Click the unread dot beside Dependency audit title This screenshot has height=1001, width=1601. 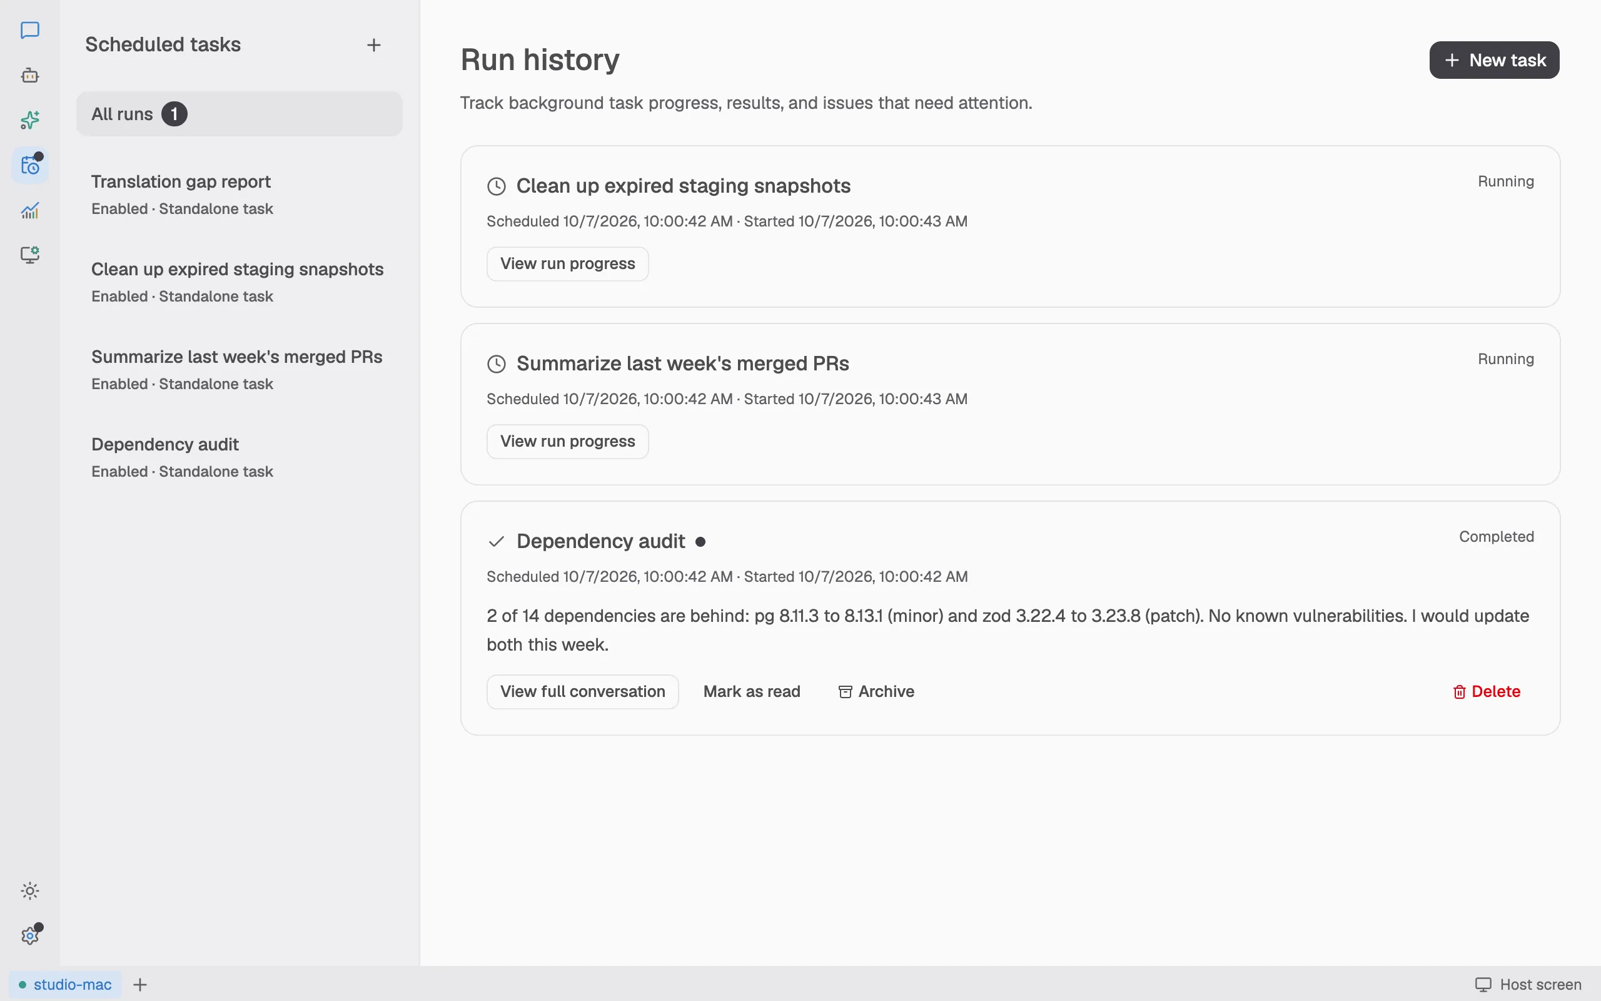700,542
